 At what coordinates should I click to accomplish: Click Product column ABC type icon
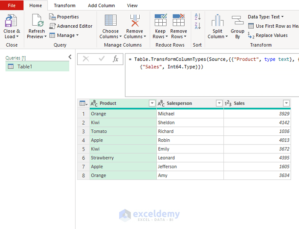(x=94, y=103)
